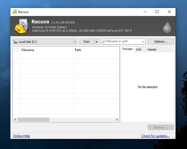This screenshot has width=187, height=149.
Task: Click in the Filename or path field
Action: click(x=123, y=41)
